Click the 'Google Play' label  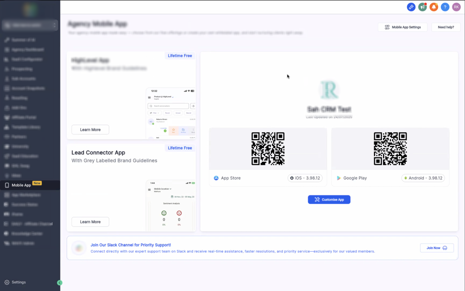click(x=355, y=178)
